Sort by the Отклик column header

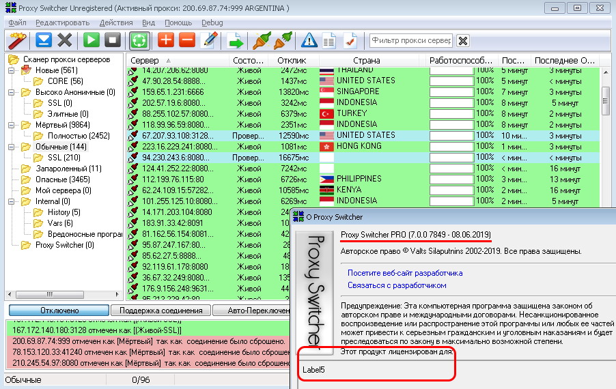(x=294, y=61)
